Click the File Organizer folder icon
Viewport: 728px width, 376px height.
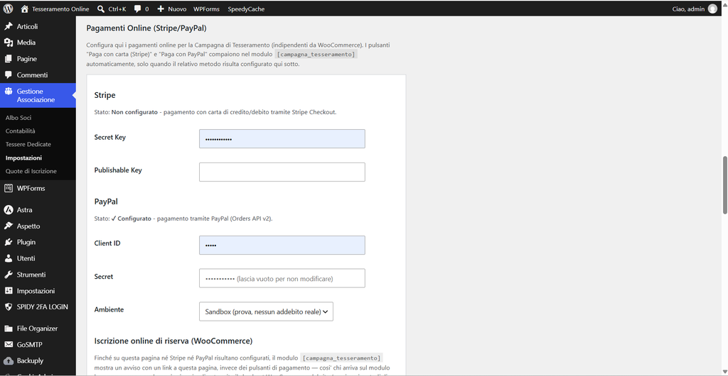point(9,328)
